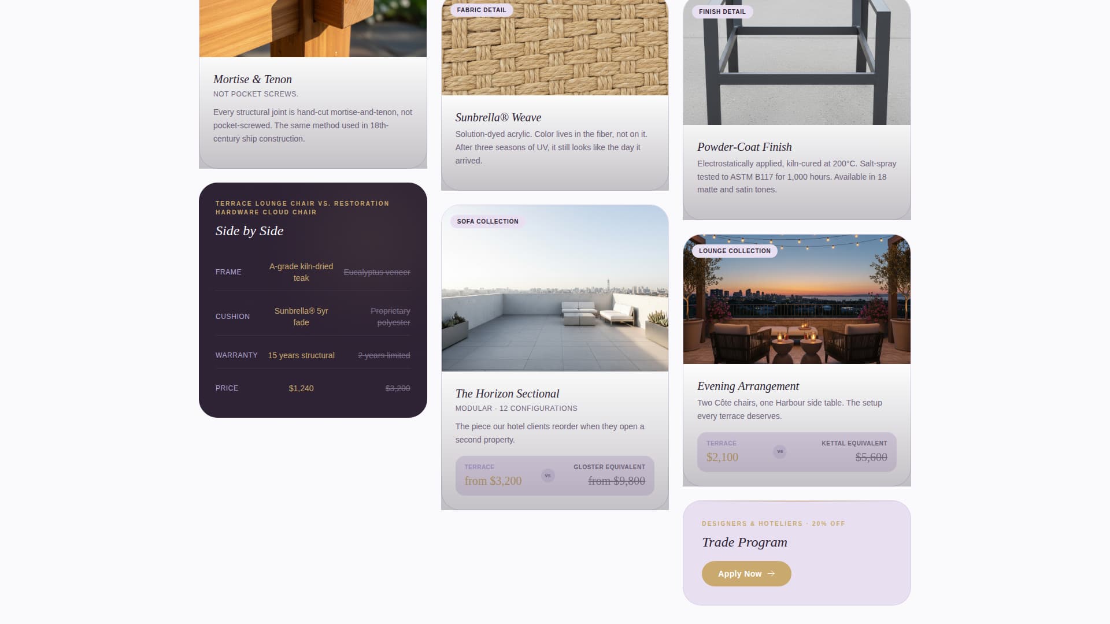The width and height of the screenshot is (1110, 624).
Task: Click the Designers & Hoteliers 20% off label
Action: (774, 523)
